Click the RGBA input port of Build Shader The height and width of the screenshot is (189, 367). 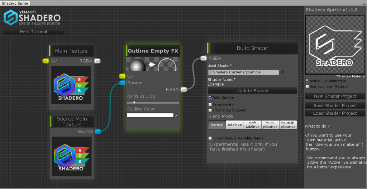pos(204,58)
